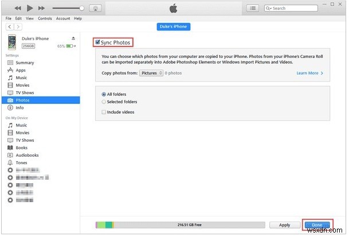Eject Duke's iPhone using eject icon
The height and width of the screenshot is (236, 349).
click(x=73, y=38)
